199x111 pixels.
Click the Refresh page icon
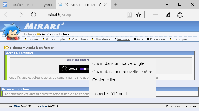click(33, 15)
